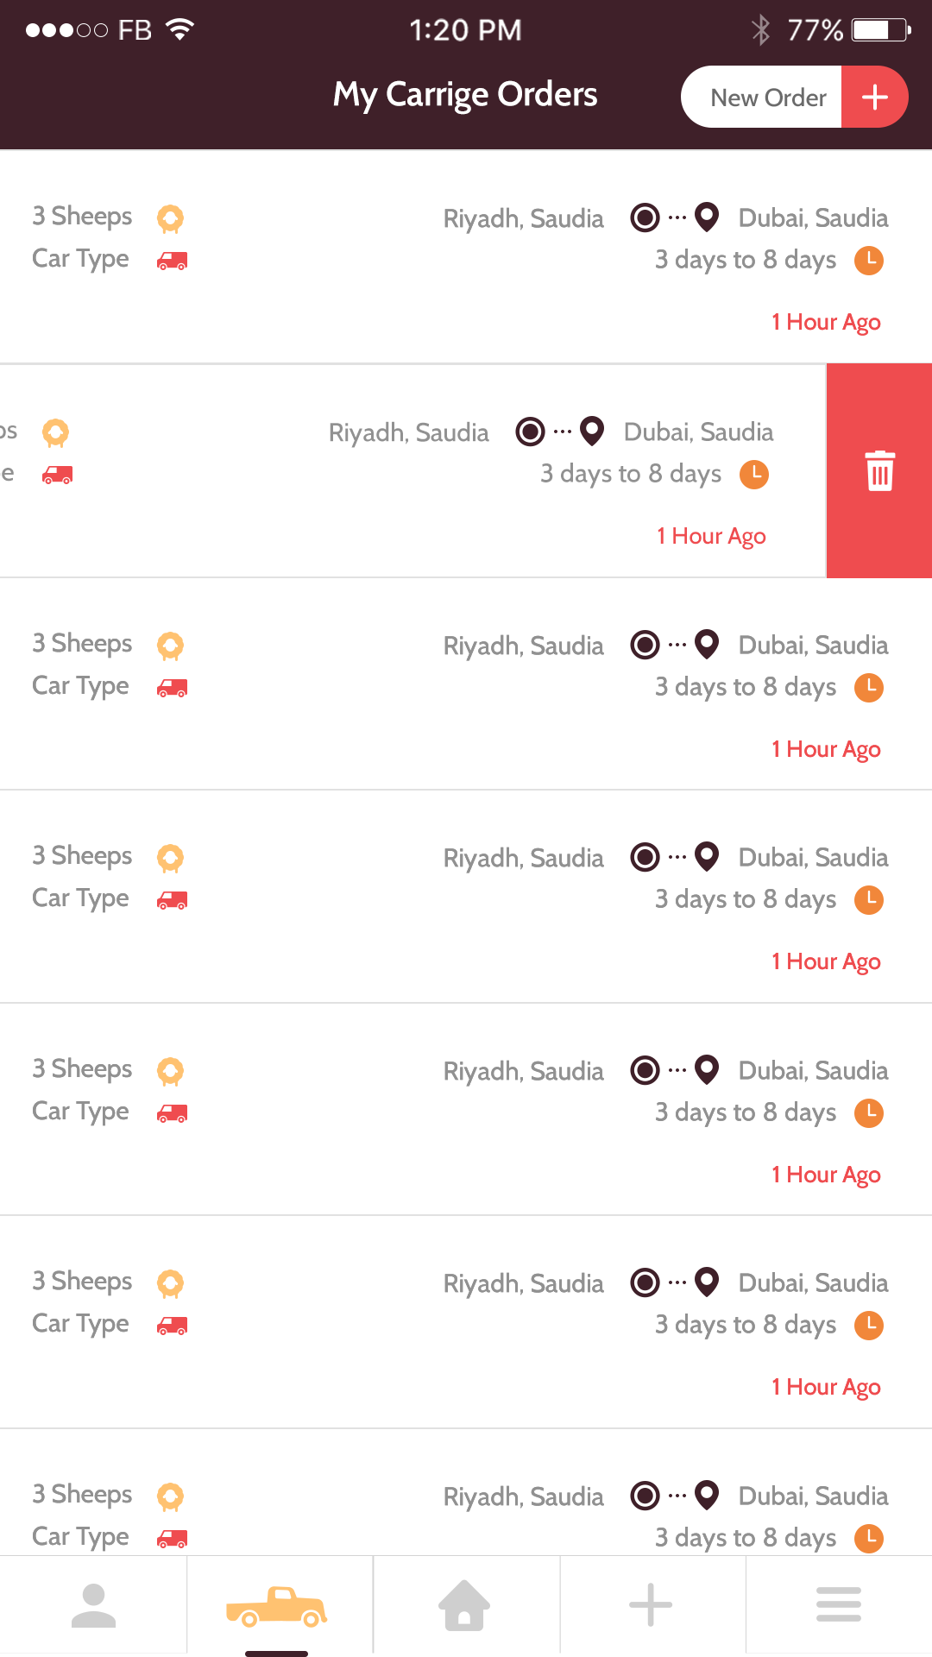
Task: Tap the red plus icon beside New Order
Action: coord(874,97)
